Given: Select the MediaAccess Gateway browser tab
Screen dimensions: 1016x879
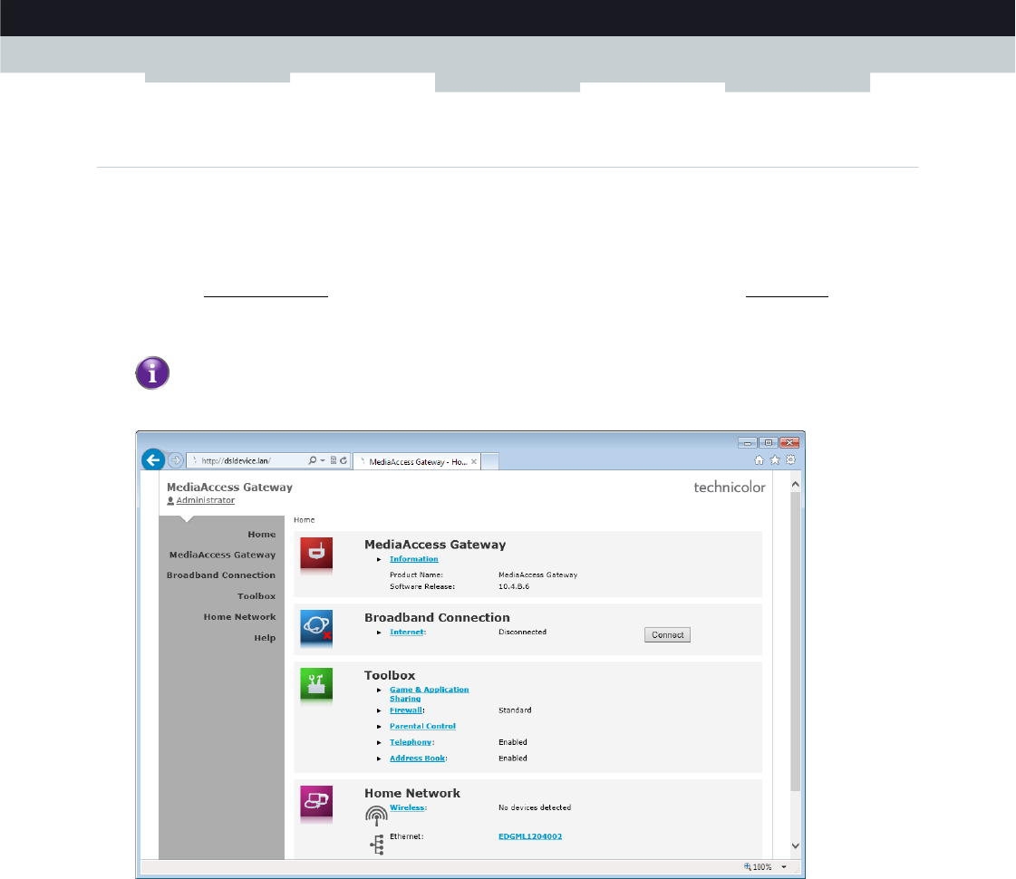Looking at the screenshot, I should (417, 461).
